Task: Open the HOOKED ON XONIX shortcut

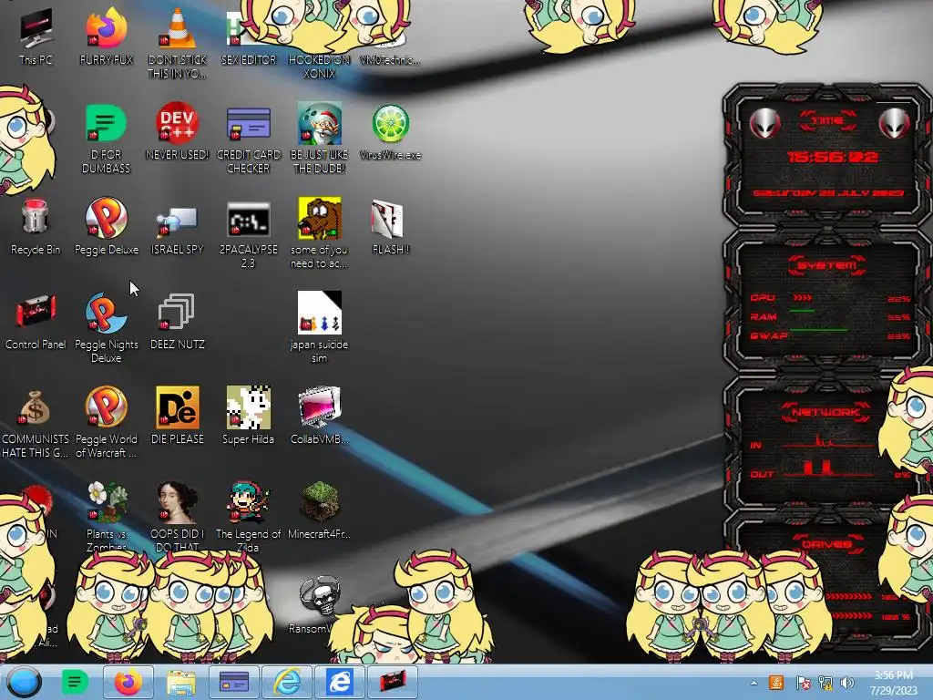Action: (320, 67)
